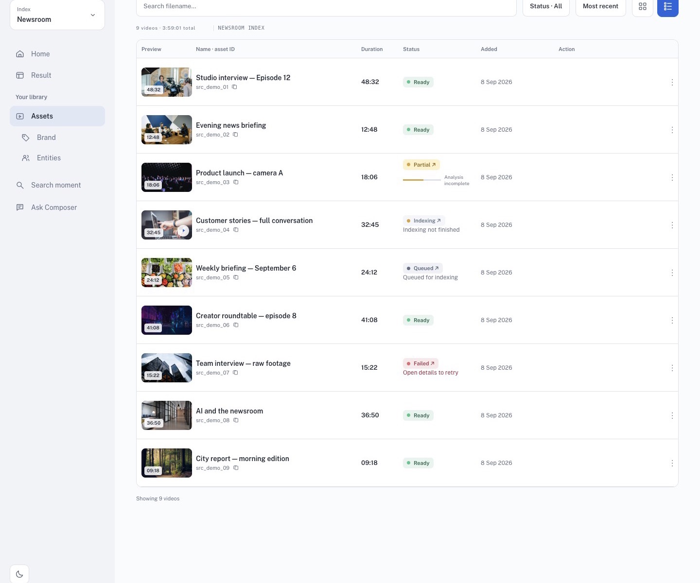Copy asset ID src_demo_04
This screenshot has width=700, height=583.
(x=236, y=230)
